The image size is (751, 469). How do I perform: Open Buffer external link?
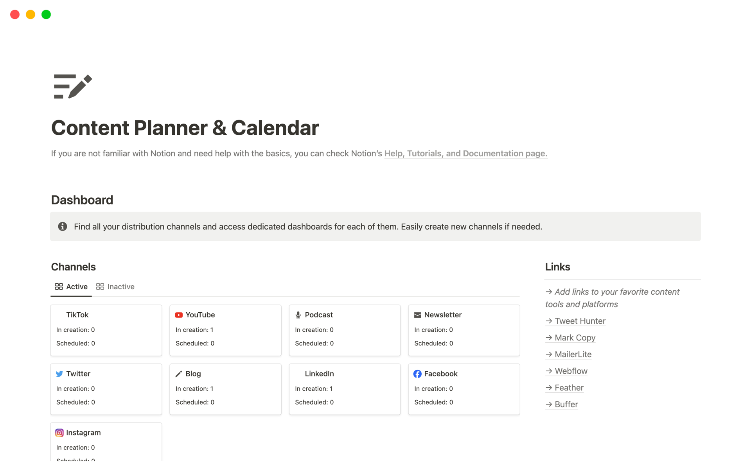(x=566, y=404)
